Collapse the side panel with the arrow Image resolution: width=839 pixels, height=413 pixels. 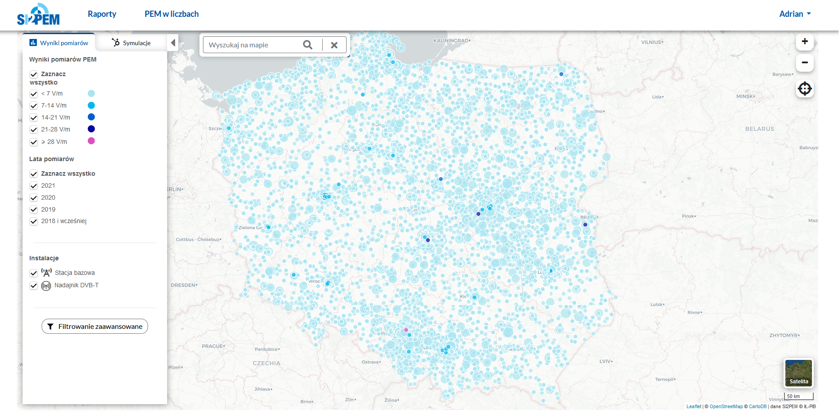coord(173,42)
